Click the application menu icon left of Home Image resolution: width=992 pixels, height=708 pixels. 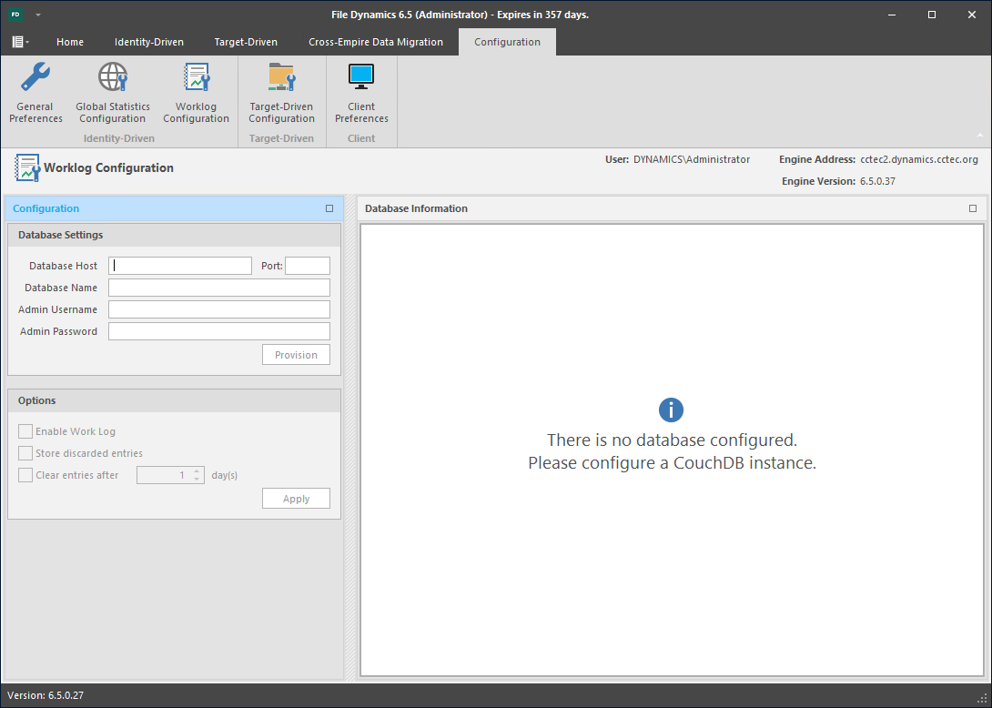point(20,42)
